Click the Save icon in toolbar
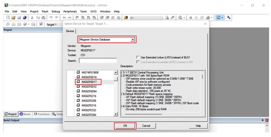Screen dimensions: 271x137 19,18
